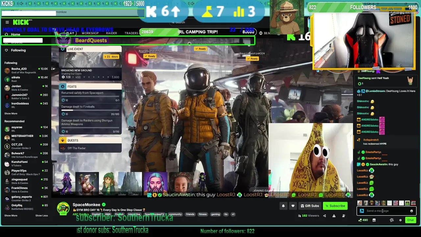Open asyarae recommended channel
This screenshot has height=237, width=421.
click(26, 129)
